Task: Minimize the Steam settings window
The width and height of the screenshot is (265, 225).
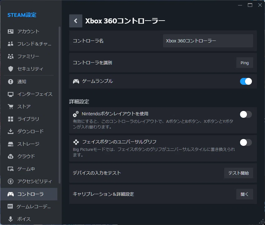Action: pyautogui.click(x=240, y=5)
